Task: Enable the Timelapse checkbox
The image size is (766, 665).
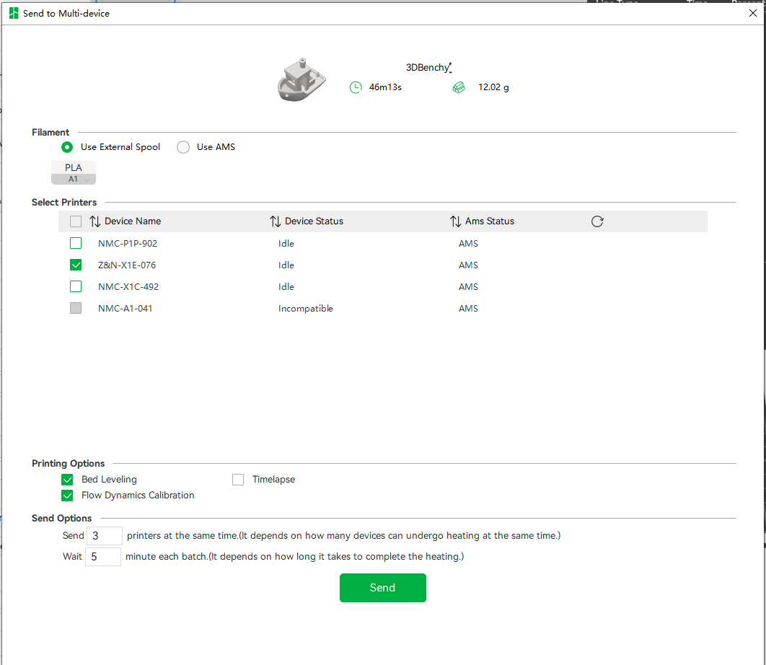Action: pyautogui.click(x=238, y=480)
